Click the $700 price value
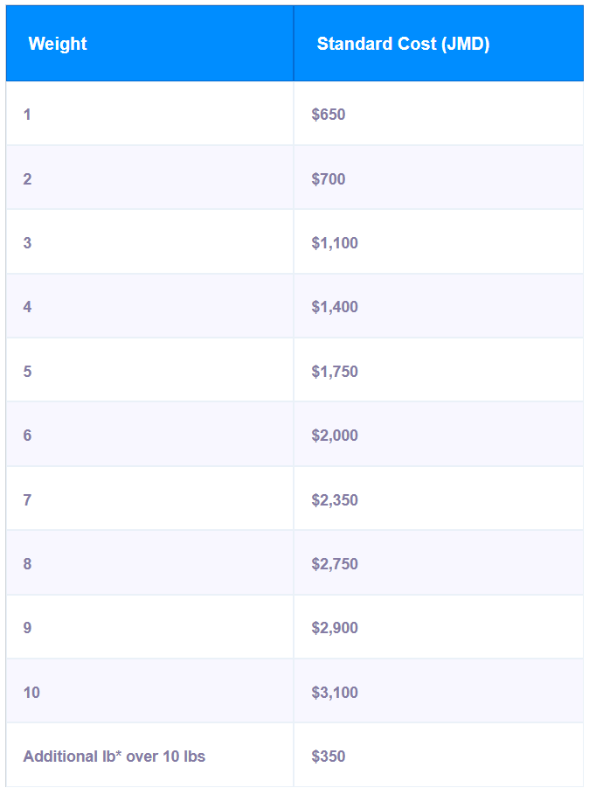Screen dimensions: 589x795 pyautogui.click(x=329, y=179)
